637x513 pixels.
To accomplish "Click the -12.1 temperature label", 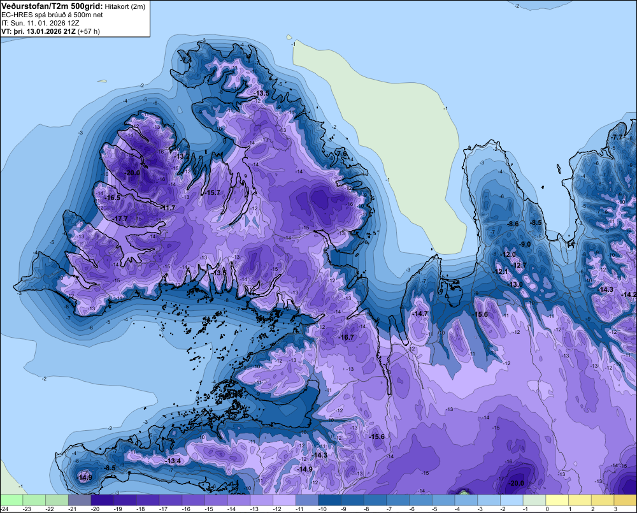I will [x=501, y=271].
